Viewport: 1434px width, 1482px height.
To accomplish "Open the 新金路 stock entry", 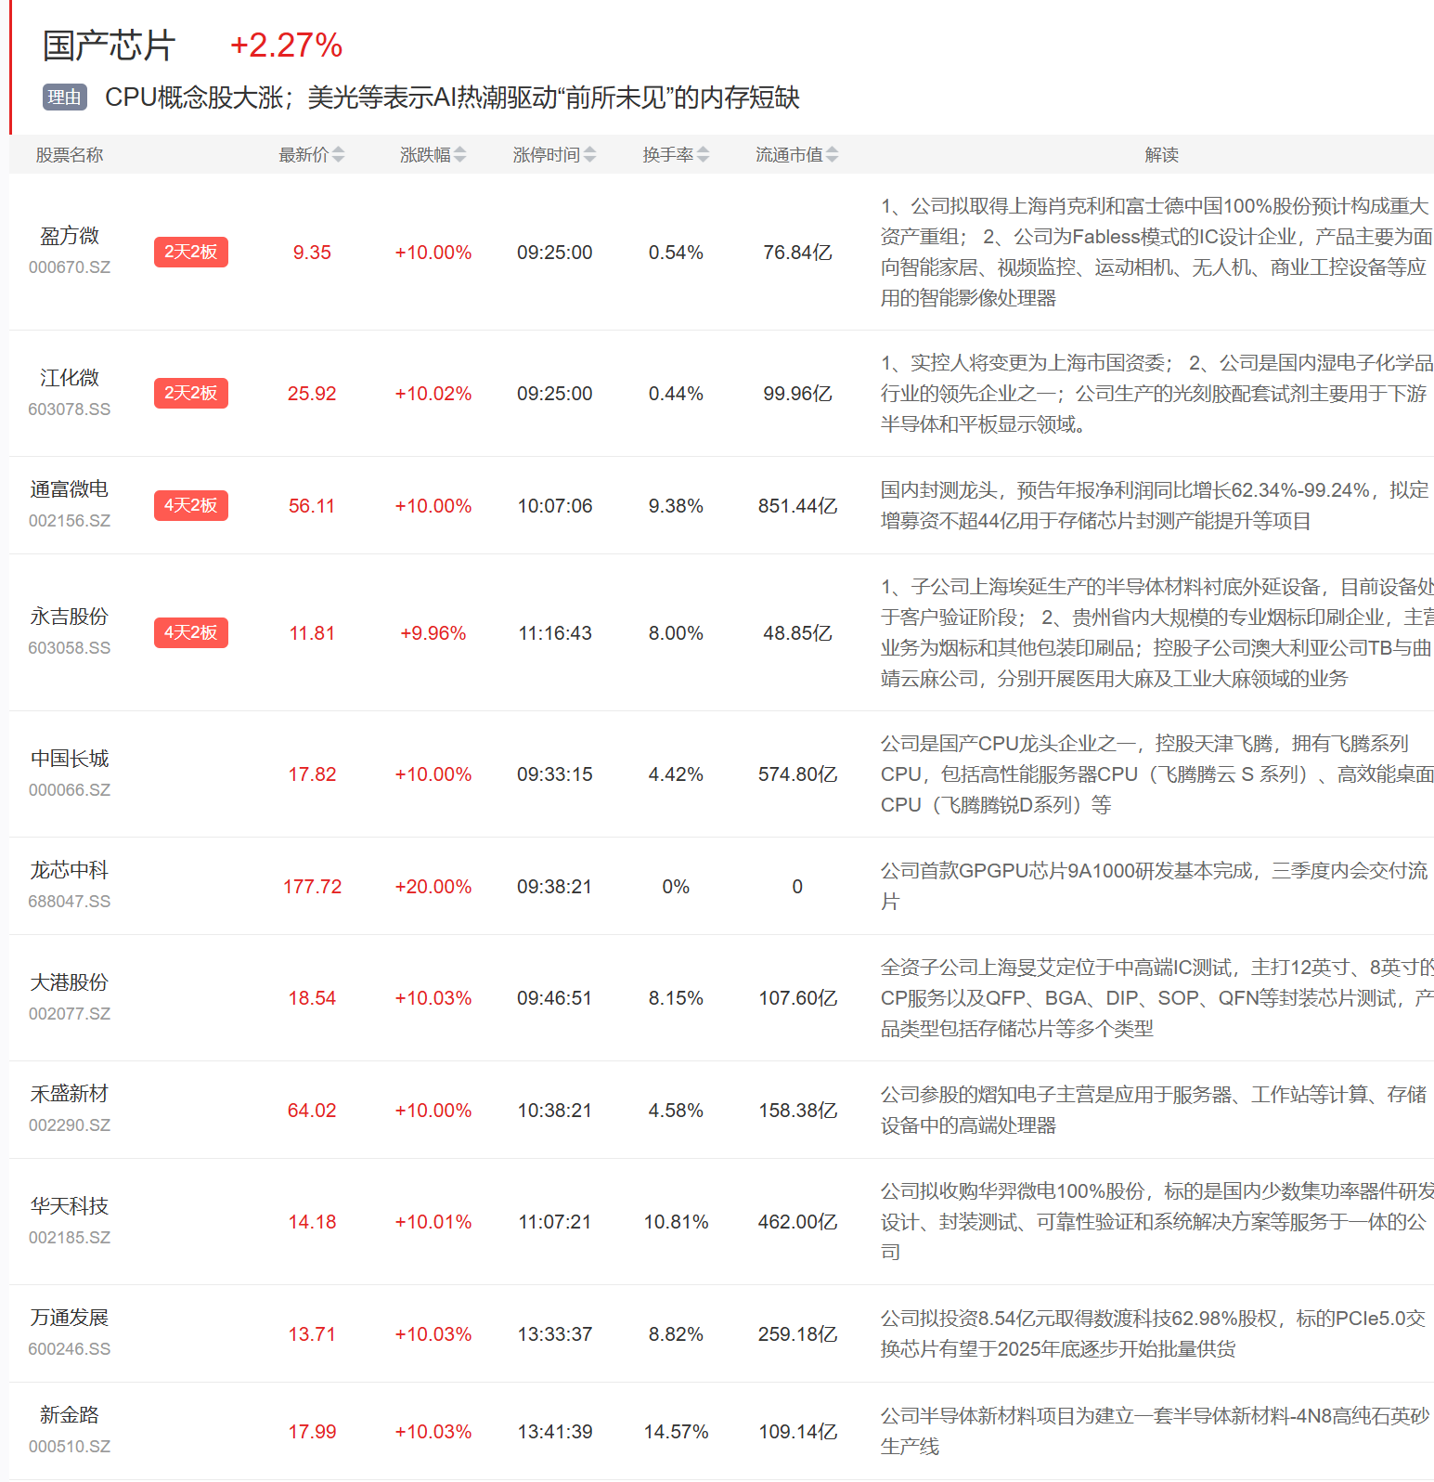I will 70,1416.
